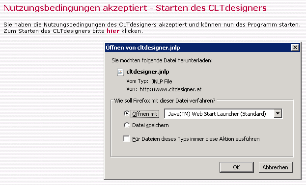Click the Für Dateien dieses Typs label
The image size is (306, 185).
pyautogui.click(x=196, y=139)
